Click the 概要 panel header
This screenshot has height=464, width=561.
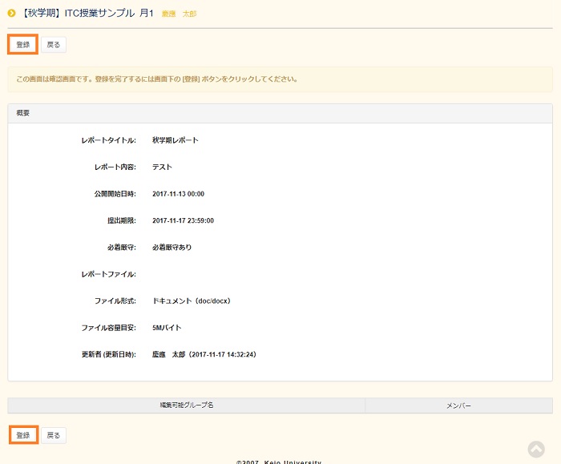tap(280, 113)
